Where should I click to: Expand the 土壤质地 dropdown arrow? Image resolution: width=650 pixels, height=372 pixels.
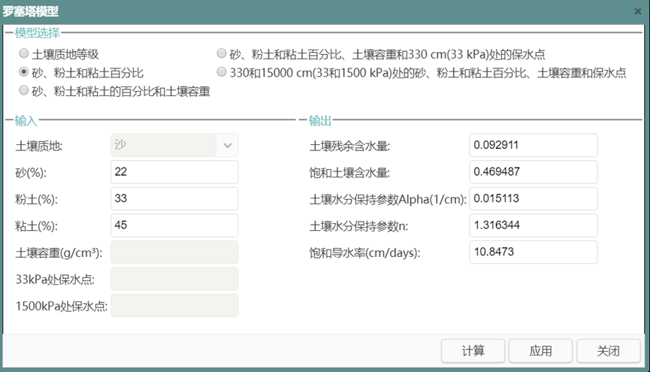(228, 145)
